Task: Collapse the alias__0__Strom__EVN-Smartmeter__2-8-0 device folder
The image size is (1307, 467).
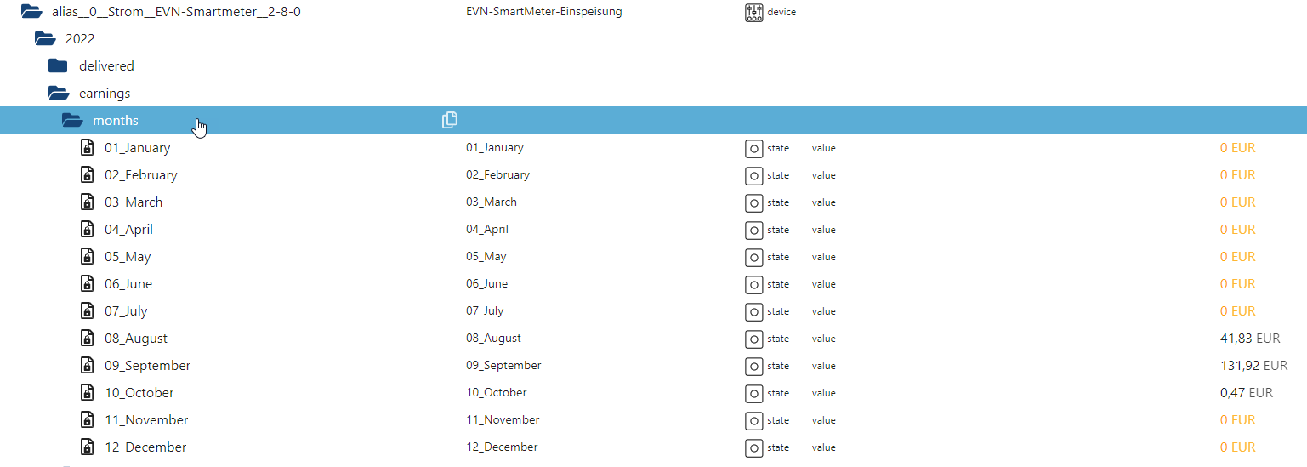Action: 31,12
